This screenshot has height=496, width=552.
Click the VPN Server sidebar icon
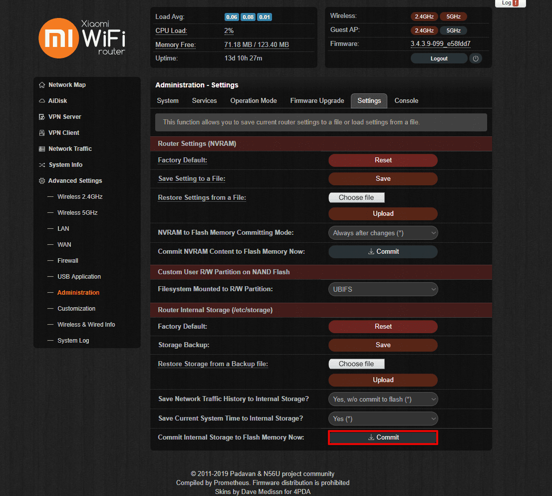coord(42,117)
